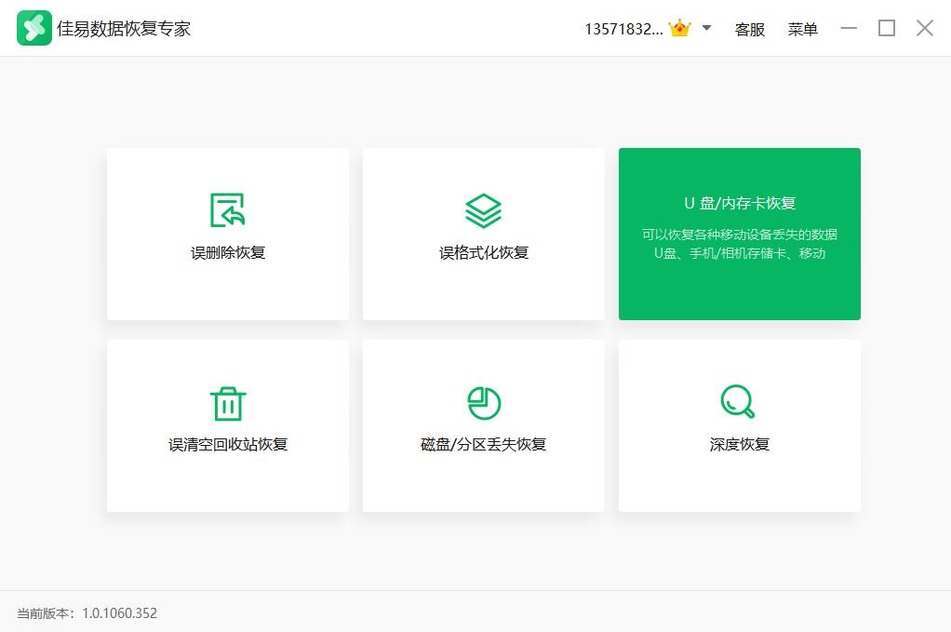Choose 磁盘/分区丢失恢复 text label
This screenshot has width=951, height=632.
(x=484, y=444)
